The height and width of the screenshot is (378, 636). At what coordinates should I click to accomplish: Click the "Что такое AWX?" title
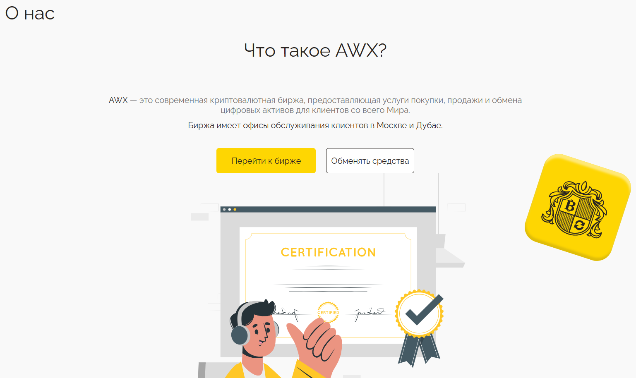coord(315,50)
